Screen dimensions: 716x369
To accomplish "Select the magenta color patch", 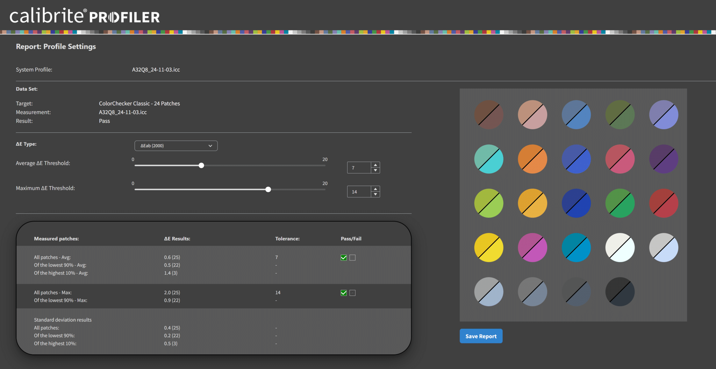I will [532, 248].
